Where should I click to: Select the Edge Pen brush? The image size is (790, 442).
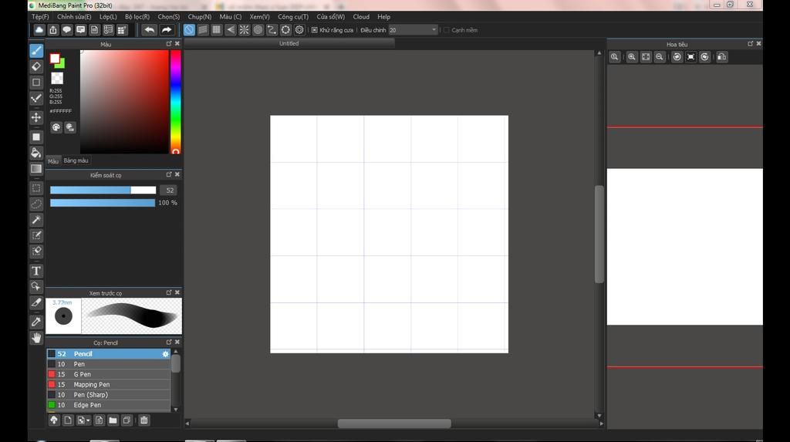(109, 405)
